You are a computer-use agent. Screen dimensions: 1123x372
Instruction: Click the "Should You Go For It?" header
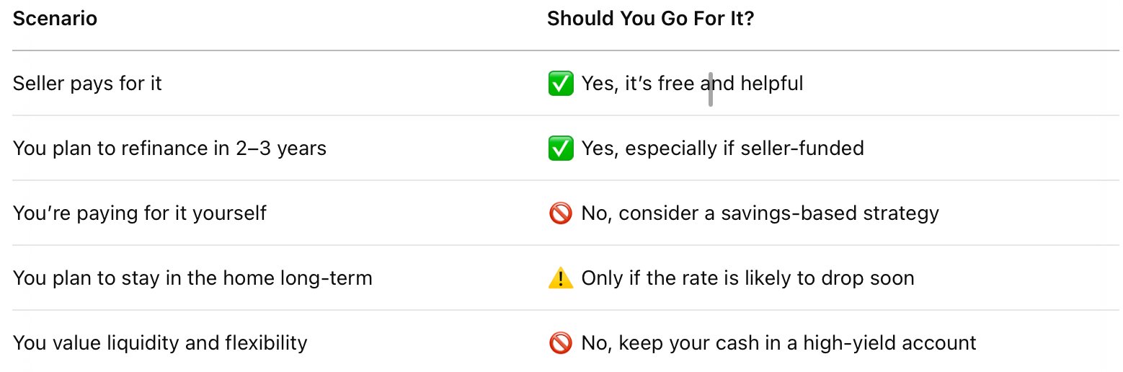(650, 18)
